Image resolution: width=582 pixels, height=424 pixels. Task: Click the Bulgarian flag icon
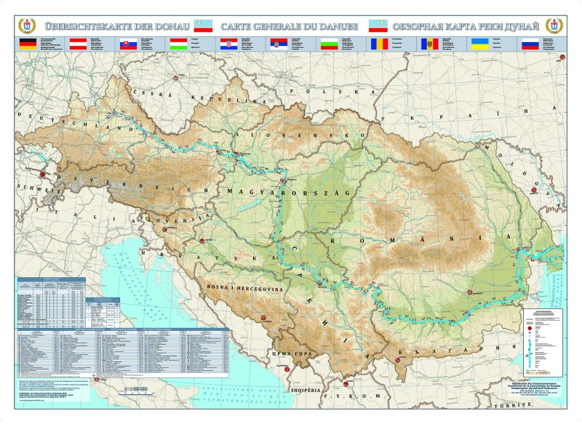coord(330,44)
